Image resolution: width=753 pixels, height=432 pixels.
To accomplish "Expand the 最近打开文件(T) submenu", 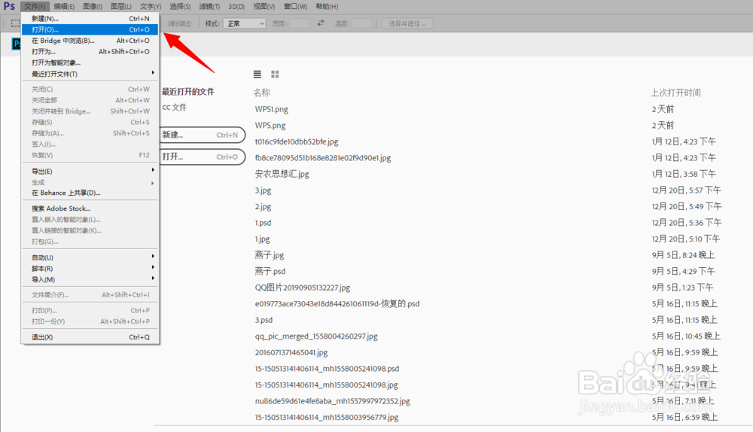I will tap(90, 74).
